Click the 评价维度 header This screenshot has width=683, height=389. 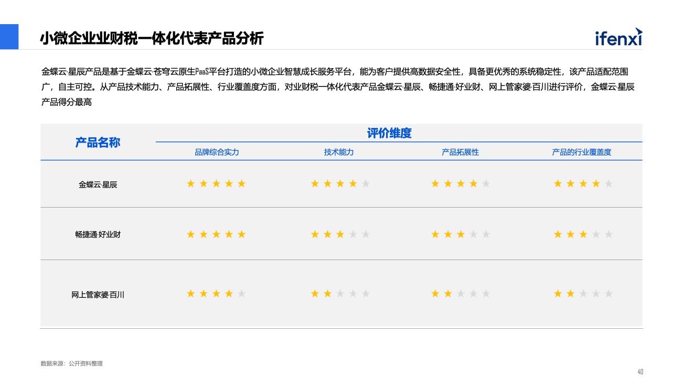coord(389,133)
